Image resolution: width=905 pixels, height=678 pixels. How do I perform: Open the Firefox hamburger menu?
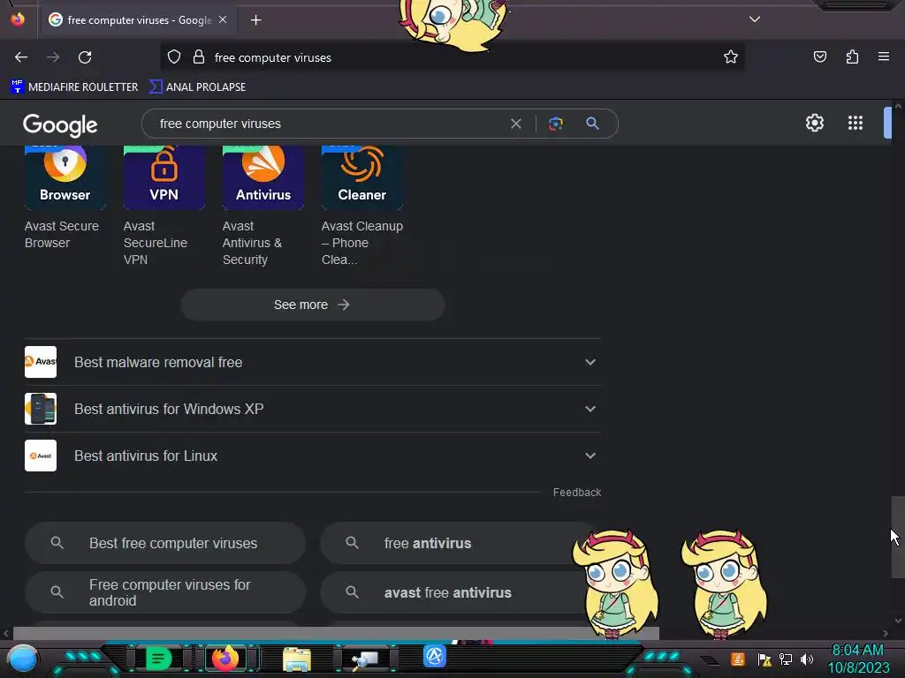883,56
